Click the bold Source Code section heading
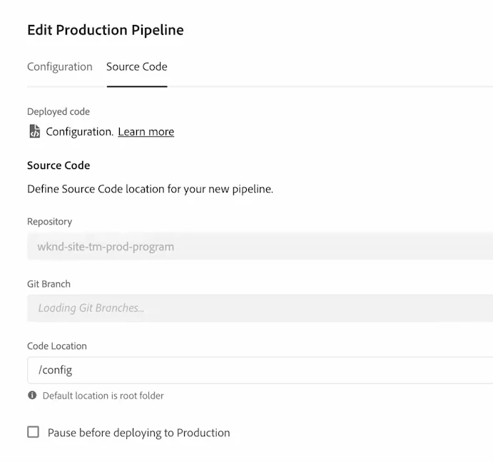This screenshot has width=493, height=462. (59, 165)
